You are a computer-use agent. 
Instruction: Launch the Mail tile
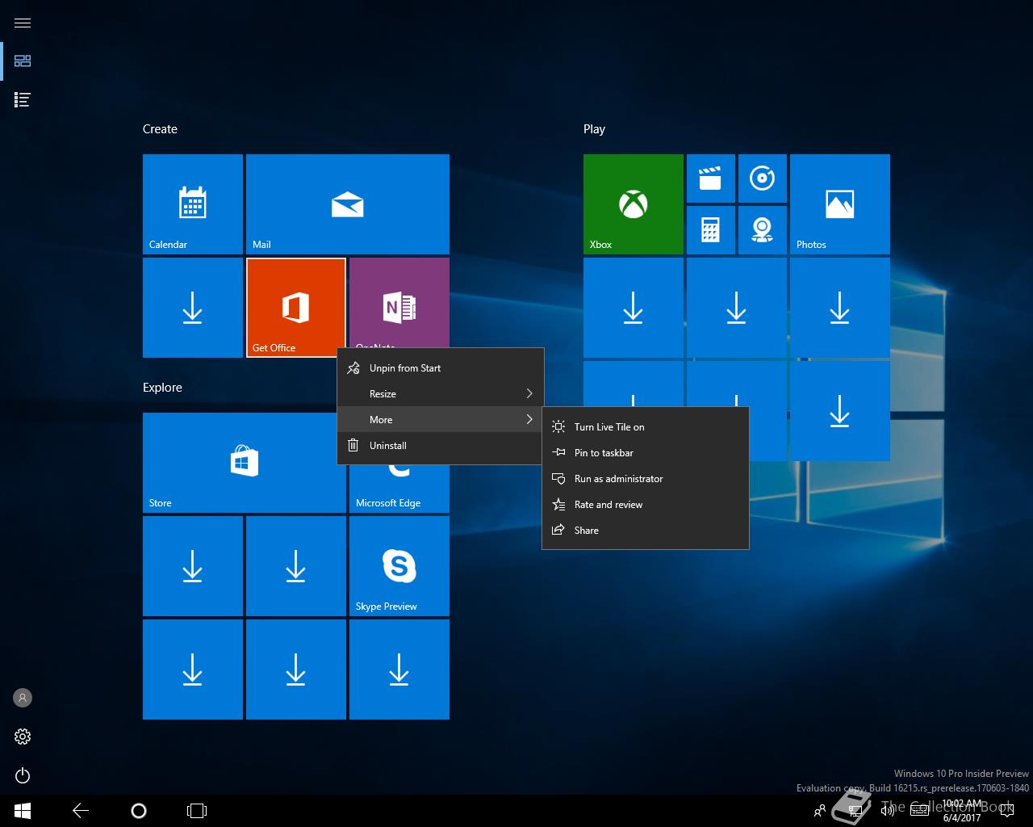[348, 204]
